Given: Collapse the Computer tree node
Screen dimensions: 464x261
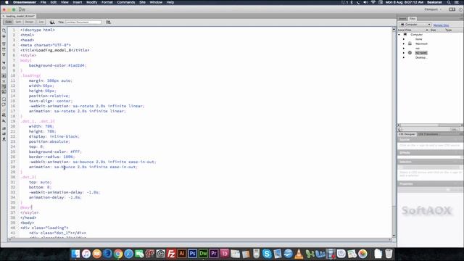Looking at the screenshot, I should (399, 35).
